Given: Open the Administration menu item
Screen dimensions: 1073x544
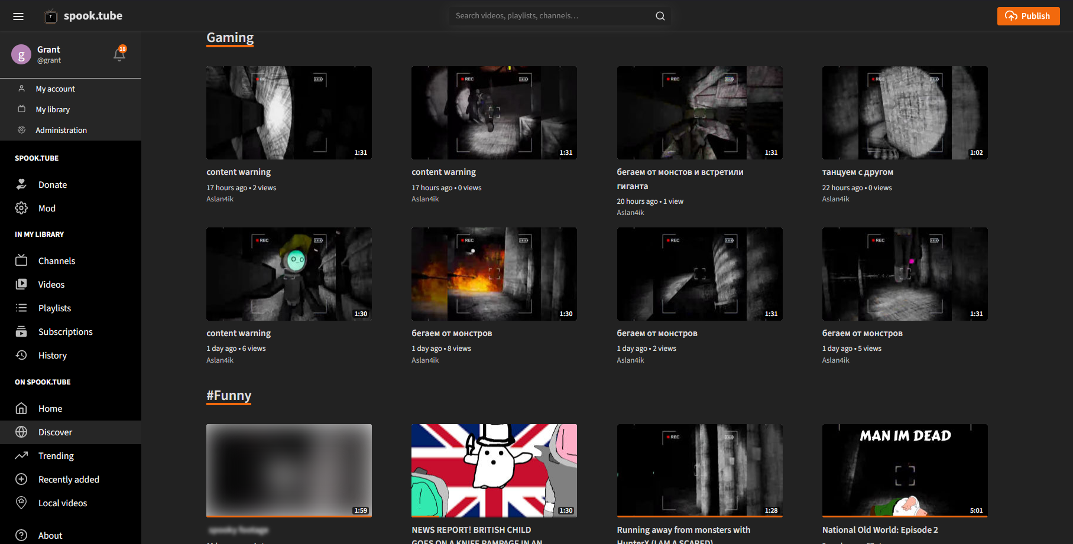Looking at the screenshot, I should (61, 130).
